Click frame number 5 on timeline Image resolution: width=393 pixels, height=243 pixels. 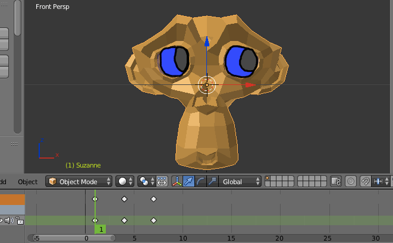134,238
